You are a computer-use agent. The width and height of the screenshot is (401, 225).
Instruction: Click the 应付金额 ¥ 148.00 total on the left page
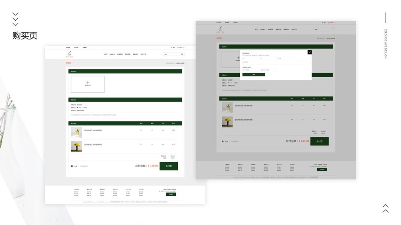pyautogui.click(x=147, y=166)
